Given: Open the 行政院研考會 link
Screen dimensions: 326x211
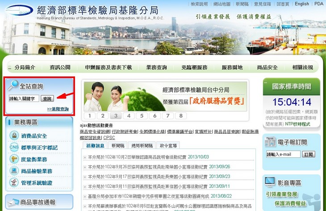Looking at the screenshot, I should tap(125, 131).
